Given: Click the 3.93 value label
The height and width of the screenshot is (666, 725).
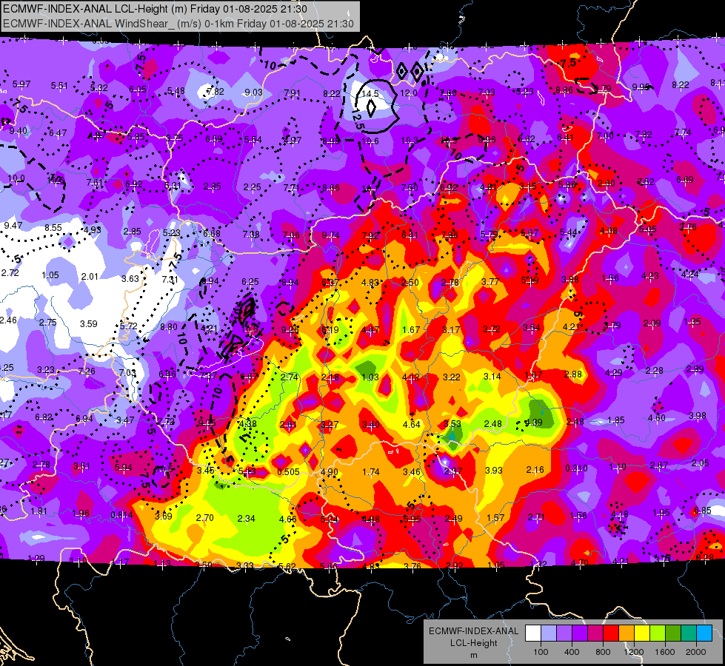Looking at the screenshot, I should (x=493, y=470).
